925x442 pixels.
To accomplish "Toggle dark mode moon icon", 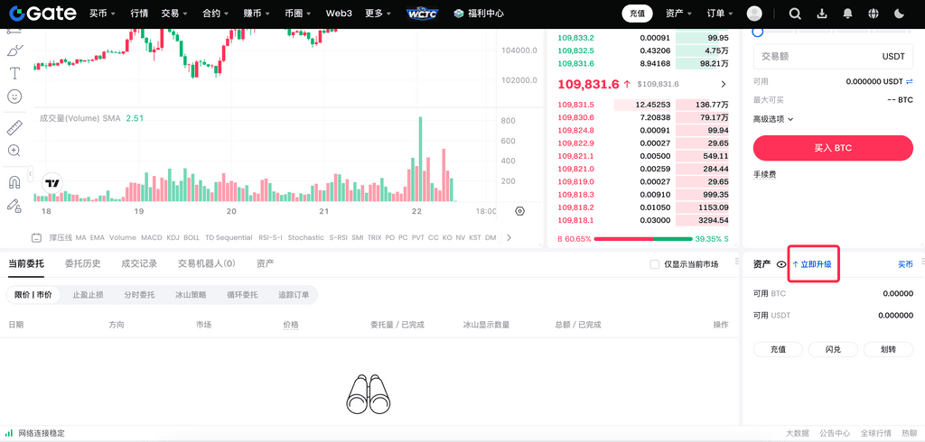I will (898, 14).
